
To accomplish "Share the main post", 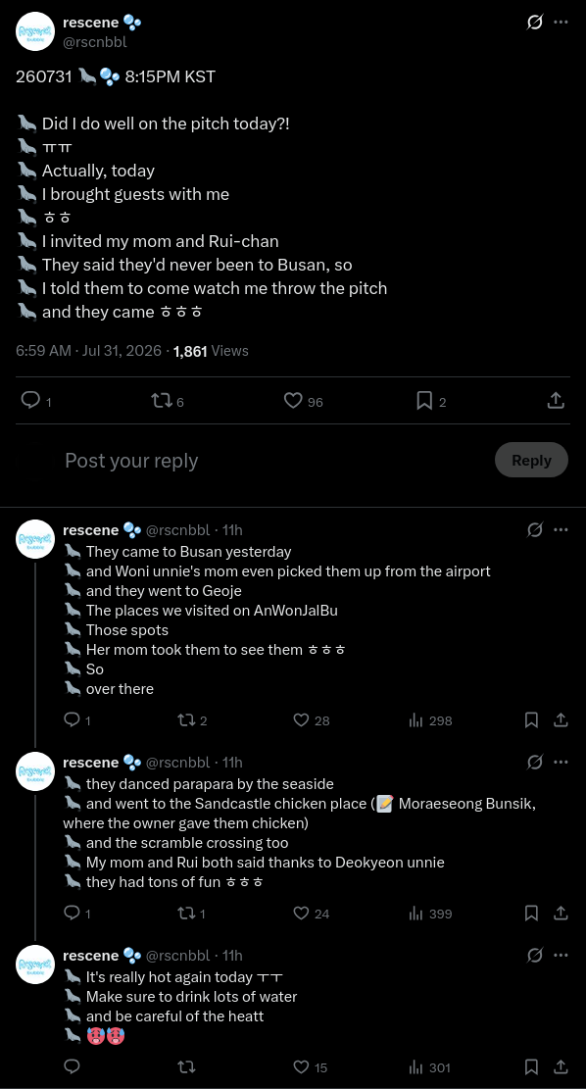I will (x=556, y=400).
